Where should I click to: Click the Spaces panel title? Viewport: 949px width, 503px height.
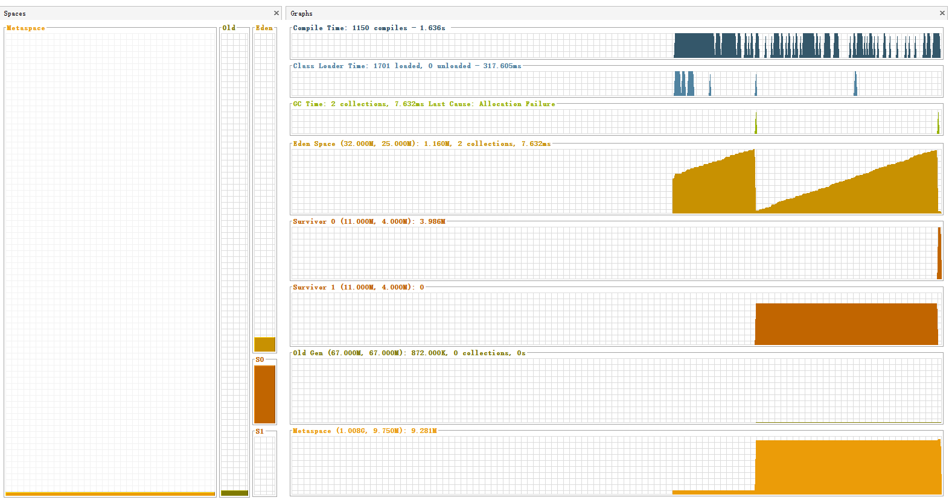point(15,13)
